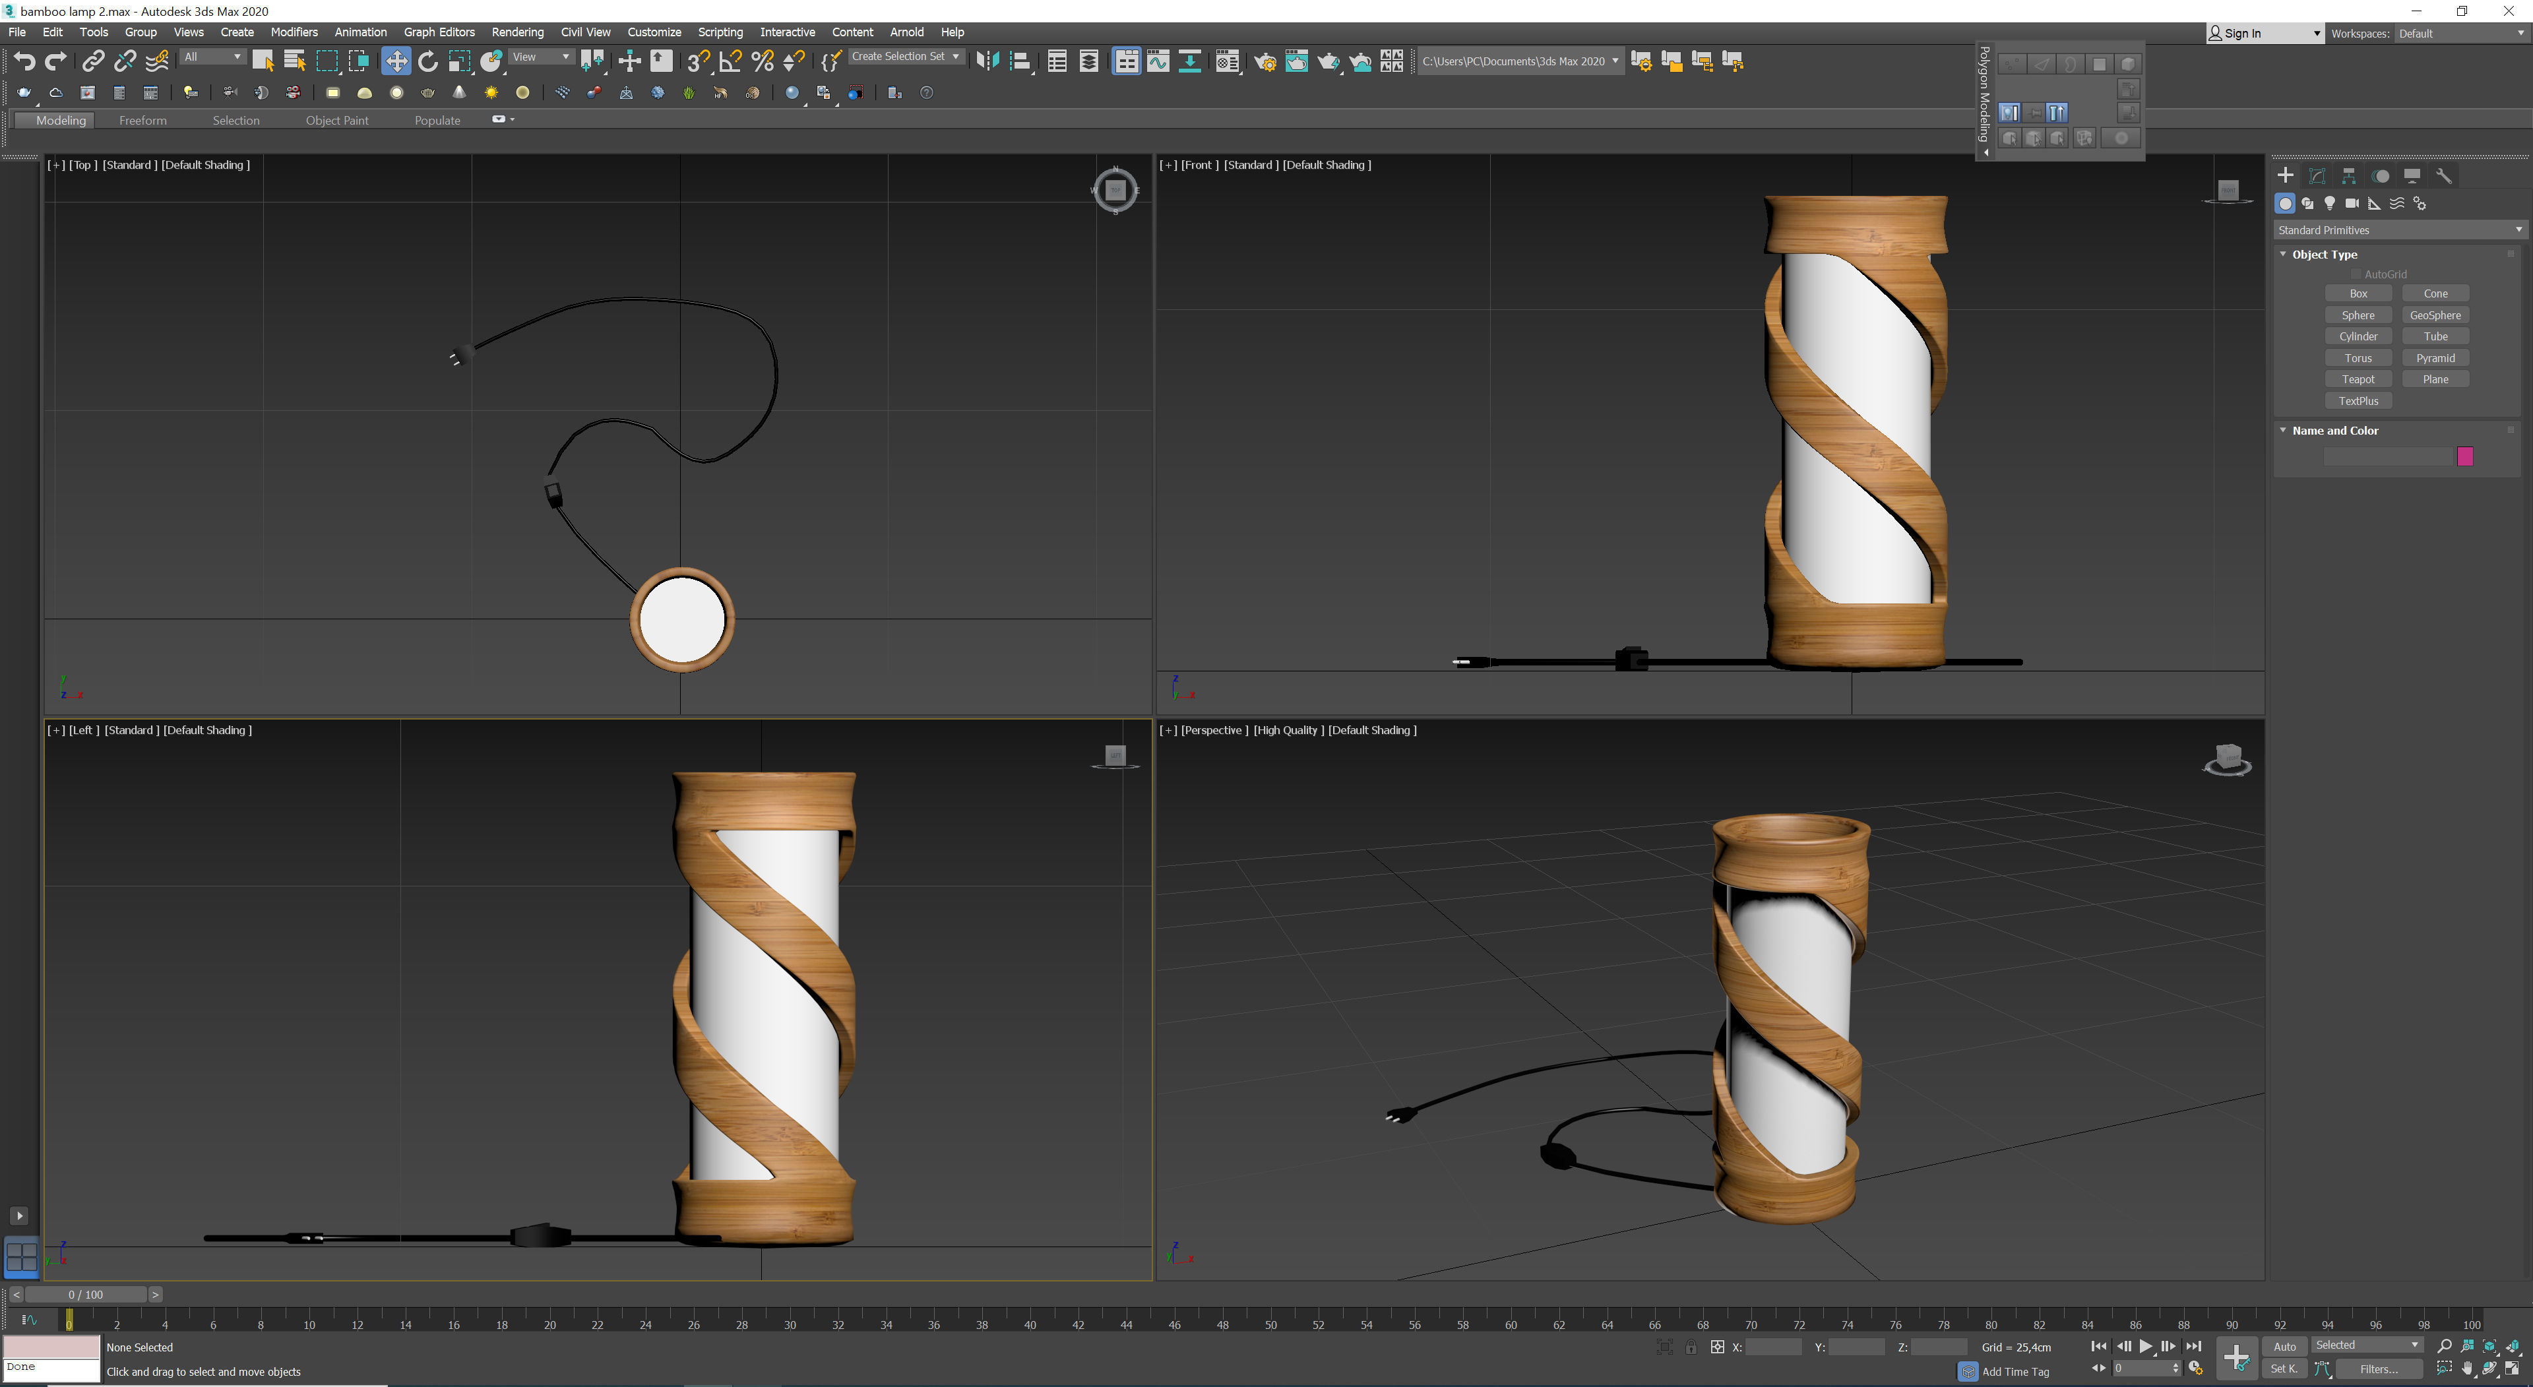Select the Cameras category icon
This screenshot has height=1387, width=2533.
pyautogui.click(x=2352, y=204)
